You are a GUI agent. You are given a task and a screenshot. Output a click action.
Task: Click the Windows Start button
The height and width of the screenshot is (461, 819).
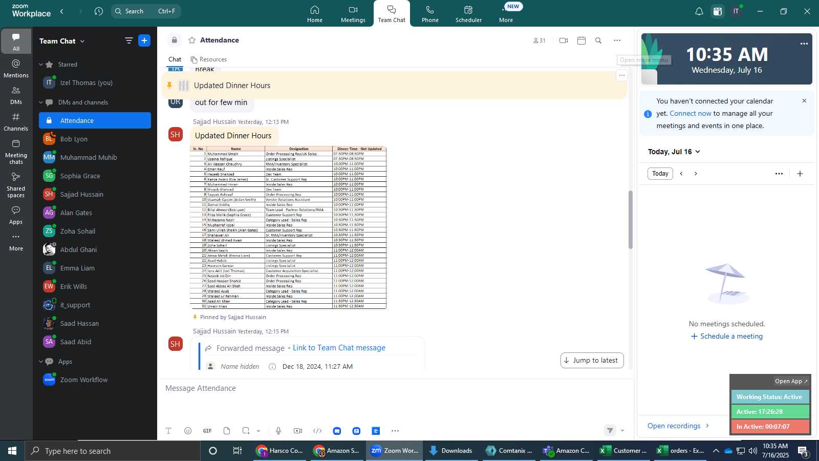pyautogui.click(x=12, y=451)
